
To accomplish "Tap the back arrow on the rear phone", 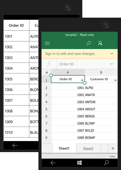I will [x=15, y=146].
